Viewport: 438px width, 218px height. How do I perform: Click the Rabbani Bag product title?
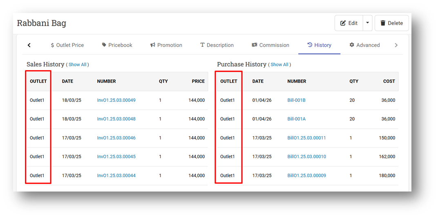(42, 23)
